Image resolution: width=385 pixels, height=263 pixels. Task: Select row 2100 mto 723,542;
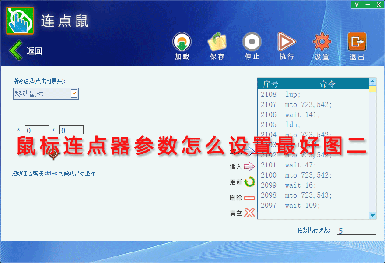[313, 175]
